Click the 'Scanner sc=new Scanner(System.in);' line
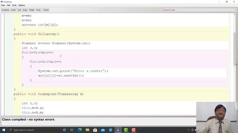Image resolution: width=238 pixels, height=133 pixels. click(56, 43)
